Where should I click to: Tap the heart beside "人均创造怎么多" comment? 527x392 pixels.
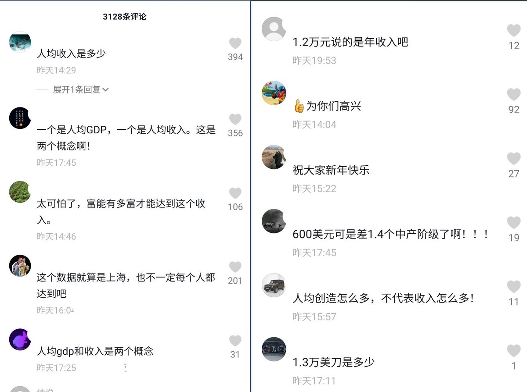(514, 286)
